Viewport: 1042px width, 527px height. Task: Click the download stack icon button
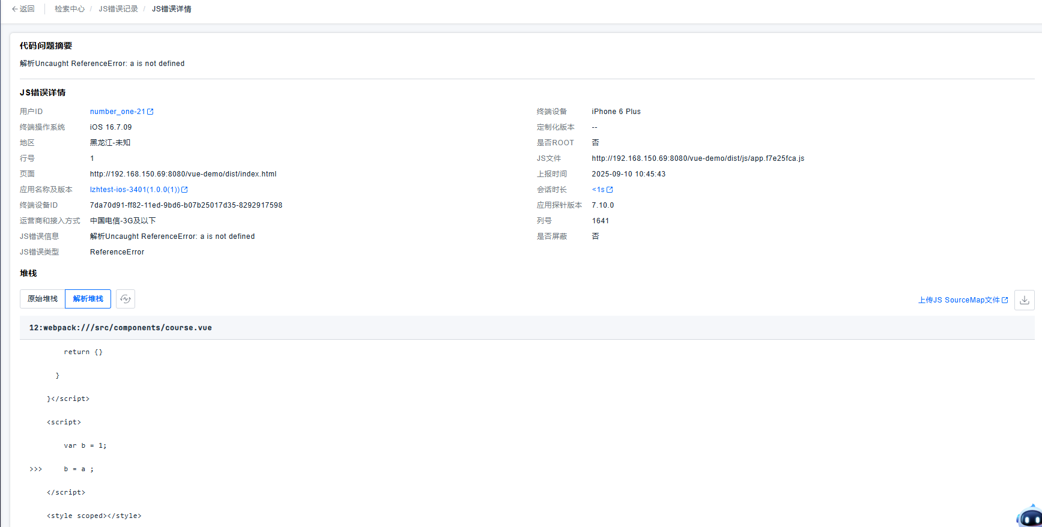pos(1024,300)
